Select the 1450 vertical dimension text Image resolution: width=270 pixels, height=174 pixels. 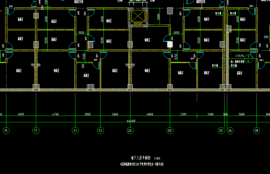click(176, 56)
